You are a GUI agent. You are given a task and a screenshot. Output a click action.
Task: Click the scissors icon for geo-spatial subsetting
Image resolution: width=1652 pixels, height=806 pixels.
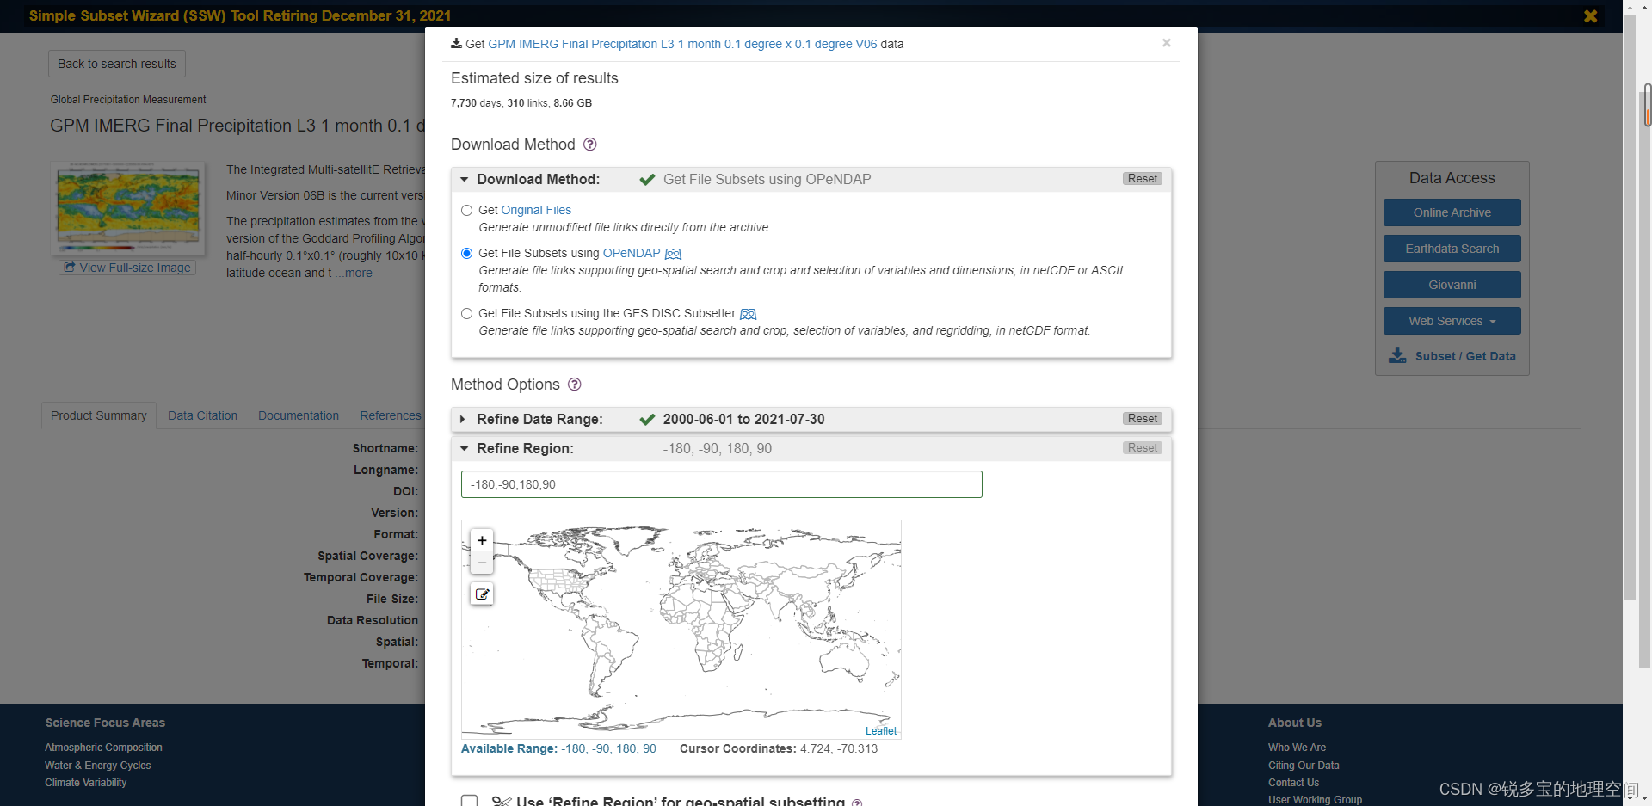coord(502,801)
